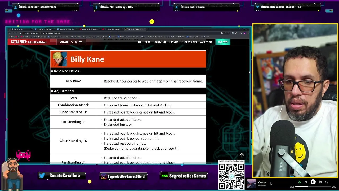Click the Instagram icon beside SegredosDosGamesOficial
The width and height of the screenshot is (339, 191).
(x=104, y=176)
